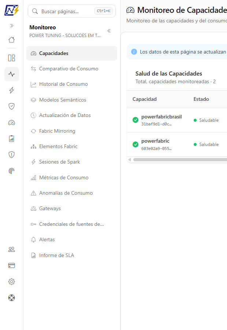Go to Métricas de Consumo

pos(72,177)
